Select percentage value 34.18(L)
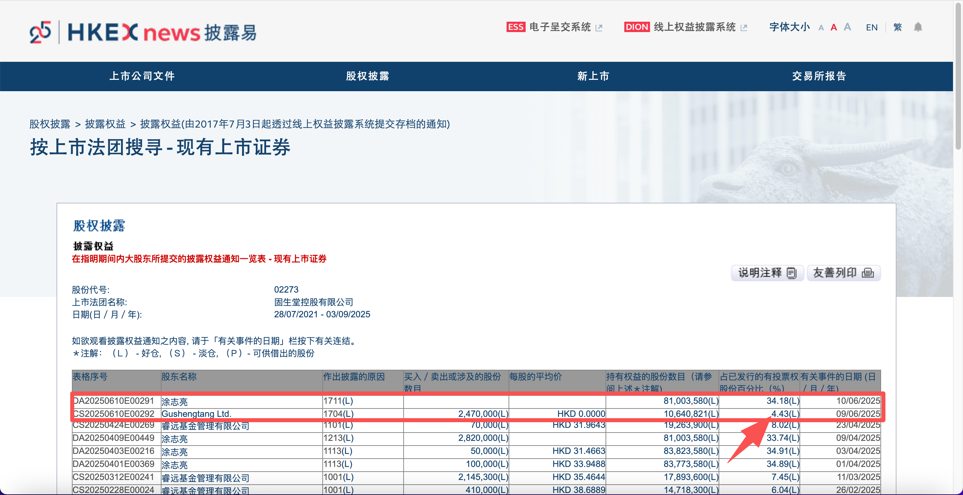The image size is (963, 495). point(783,401)
